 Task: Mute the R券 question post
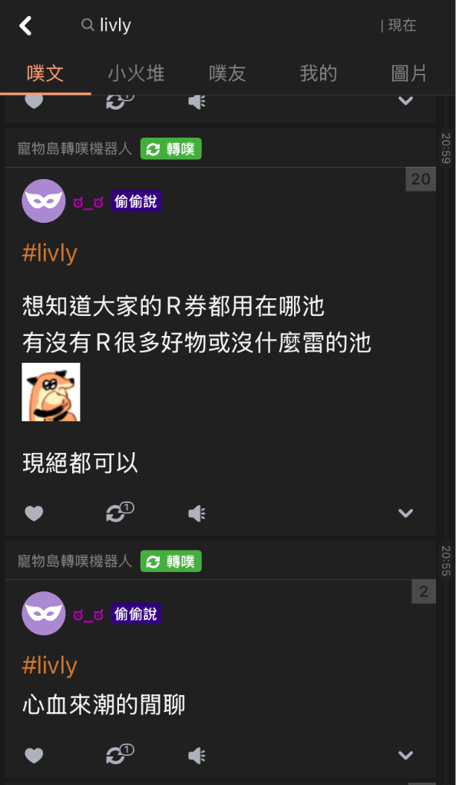(x=197, y=513)
